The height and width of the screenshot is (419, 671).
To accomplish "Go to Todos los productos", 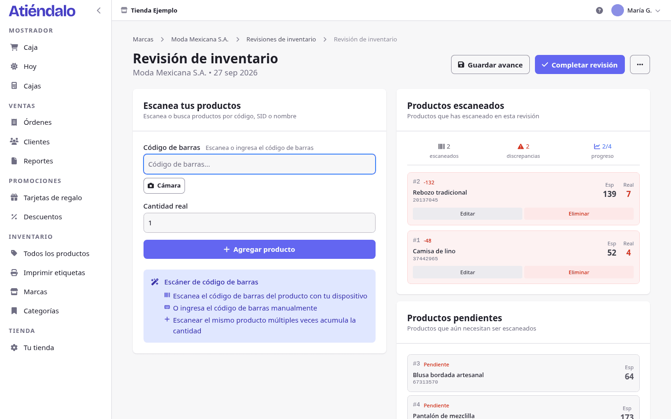I will tap(56, 253).
